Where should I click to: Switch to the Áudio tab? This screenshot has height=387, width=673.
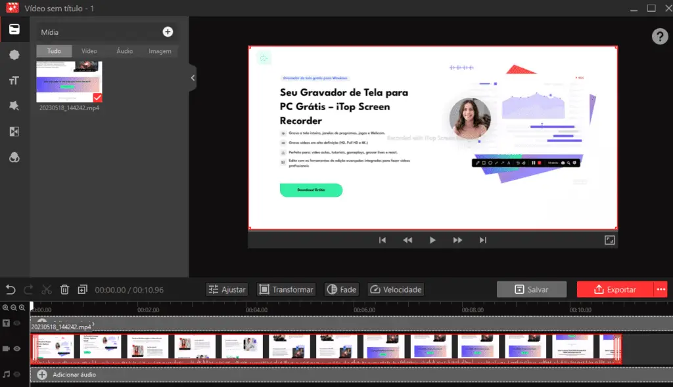[x=124, y=51]
